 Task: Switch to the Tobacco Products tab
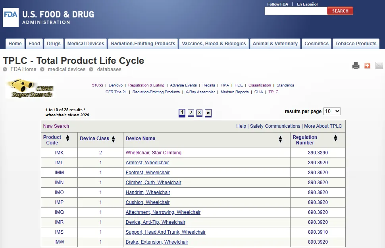pos(356,44)
